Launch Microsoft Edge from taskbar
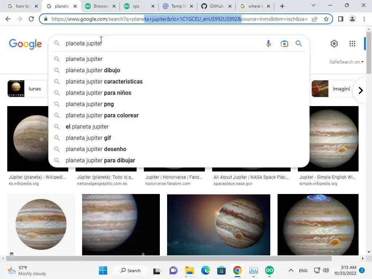 click(x=206, y=270)
